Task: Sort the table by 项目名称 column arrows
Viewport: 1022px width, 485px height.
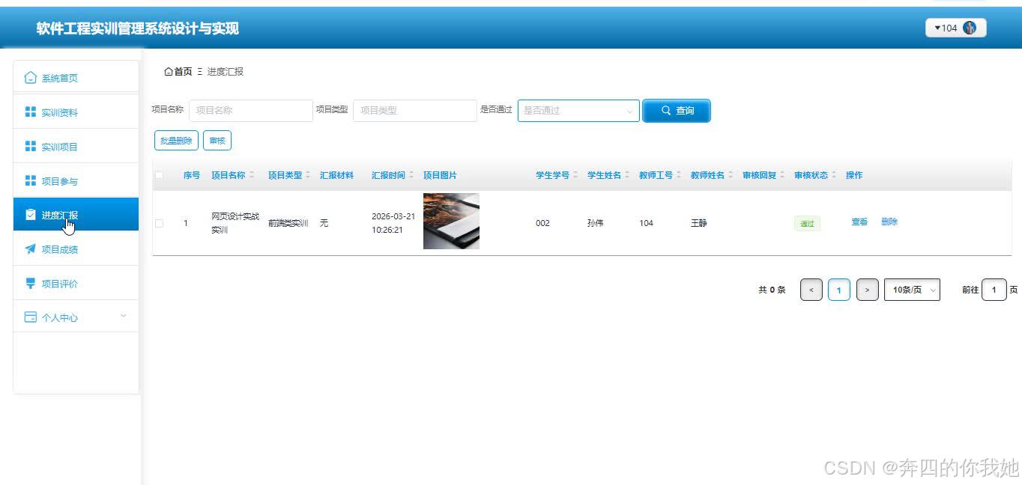Action: click(252, 175)
